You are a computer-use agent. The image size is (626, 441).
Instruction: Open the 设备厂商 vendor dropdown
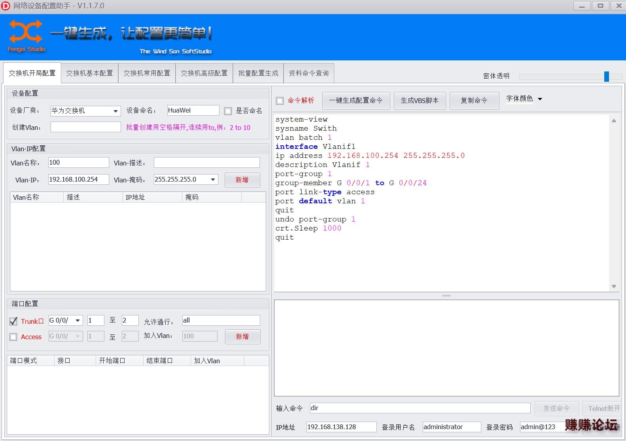click(x=115, y=111)
